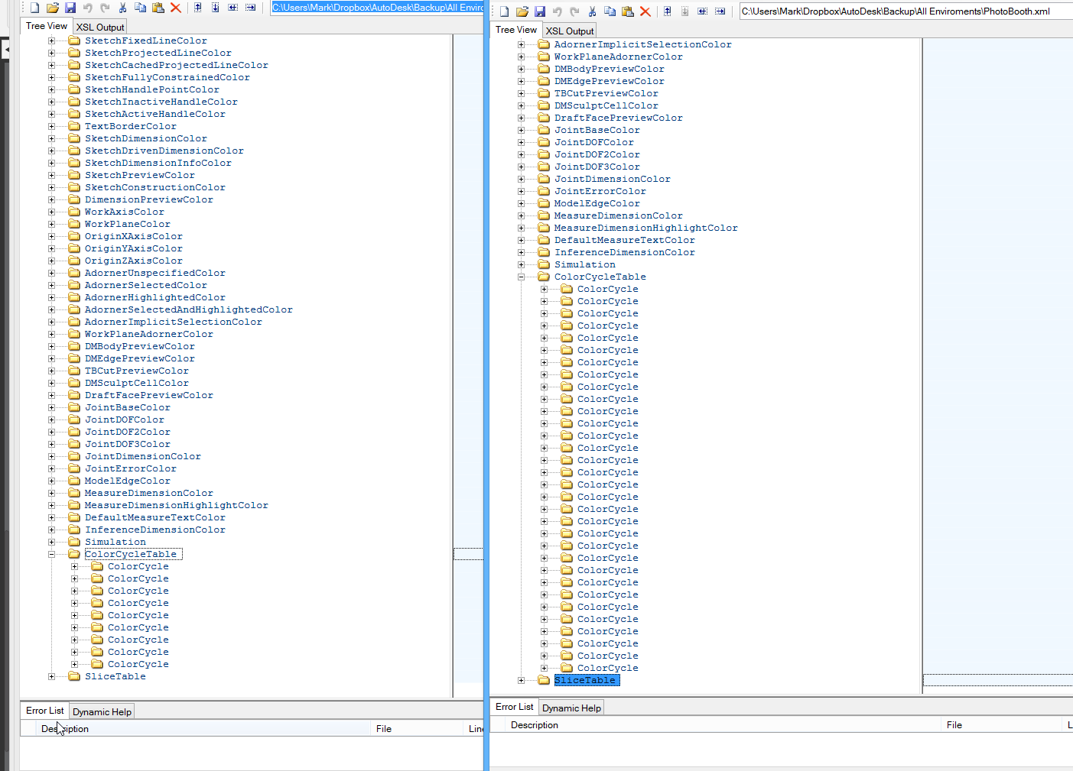Click the Cut scissors icon in PhotoBooth.xml window
Image resolution: width=1073 pixels, height=771 pixels.
click(592, 11)
